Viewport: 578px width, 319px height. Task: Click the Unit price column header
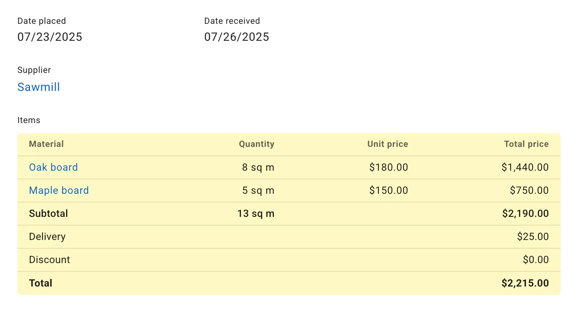click(x=388, y=144)
